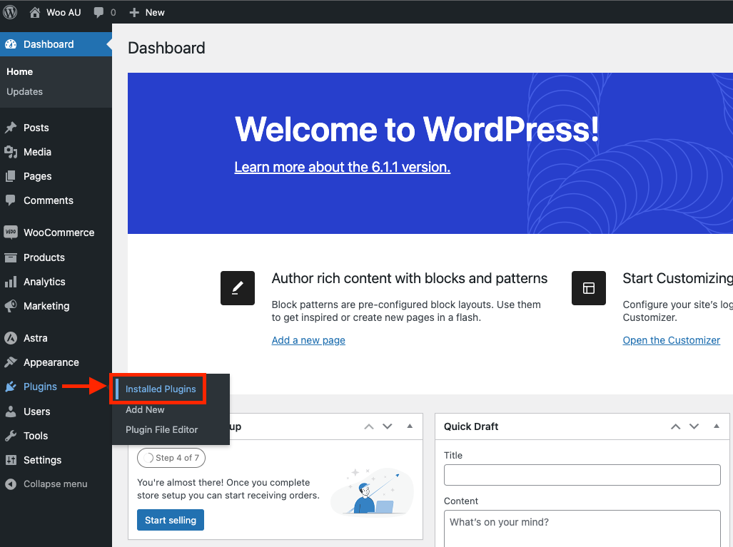Click the Settings sliders icon
The height and width of the screenshot is (547, 733).
pyautogui.click(x=10, y=460)
